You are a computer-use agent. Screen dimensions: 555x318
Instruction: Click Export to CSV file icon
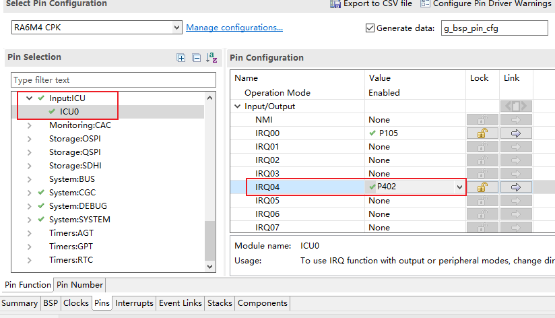pos(335,4)
